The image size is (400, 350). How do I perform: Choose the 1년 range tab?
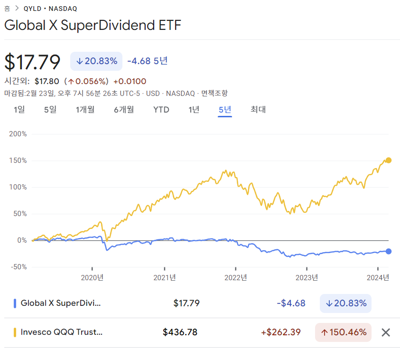194,110
